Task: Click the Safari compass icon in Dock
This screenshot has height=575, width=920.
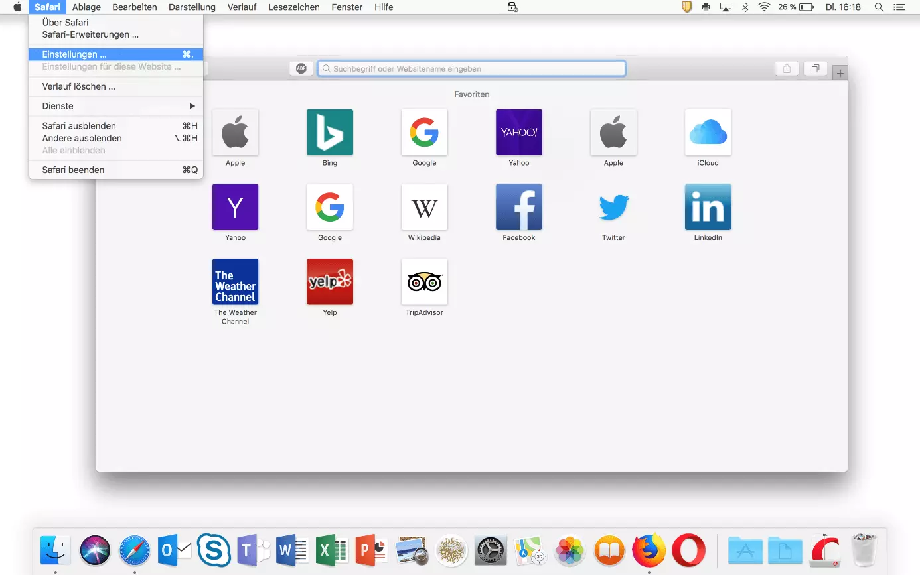Action: 135,550
